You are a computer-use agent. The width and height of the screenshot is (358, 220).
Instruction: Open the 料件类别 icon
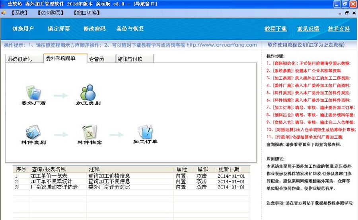tap(33, 135)
